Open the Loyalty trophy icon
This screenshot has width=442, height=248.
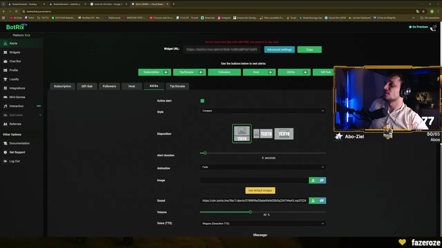click(x=5, y=79)
